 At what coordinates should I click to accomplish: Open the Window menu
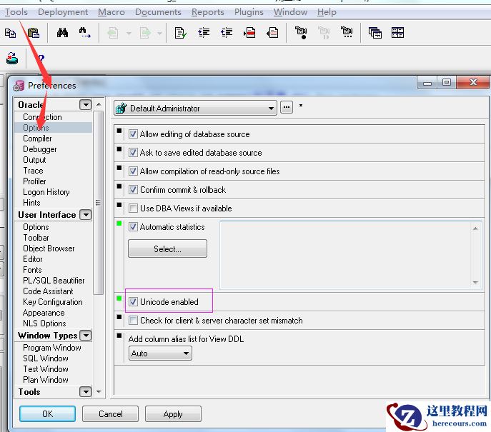290,12
